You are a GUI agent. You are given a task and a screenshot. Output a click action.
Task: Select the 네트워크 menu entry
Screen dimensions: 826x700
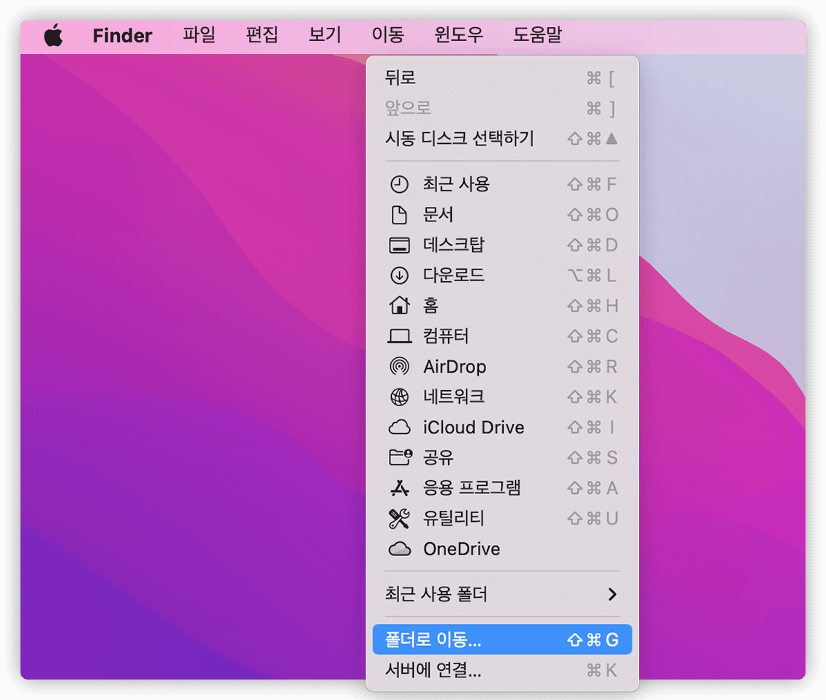pyautogui.click(x=502, y=397)
